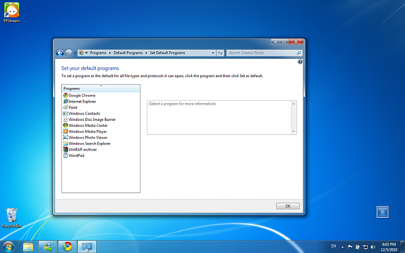Image resolution: width=405 pixels, height=253 pixels.
Task: Click the Control Panel taskbar button
Action: click(87, 247)
